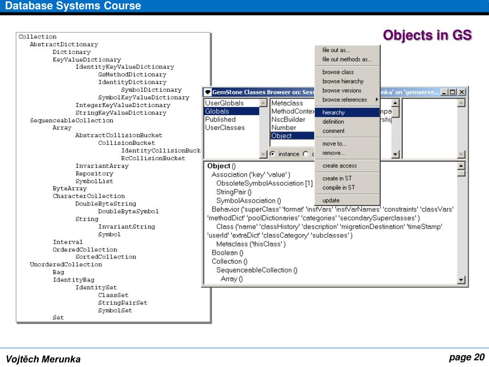Image resolution: width=489 pixels, height=367 pixels.
Task: Click down arrow of rightmost pane scrollbar
Action: [461, 154]
